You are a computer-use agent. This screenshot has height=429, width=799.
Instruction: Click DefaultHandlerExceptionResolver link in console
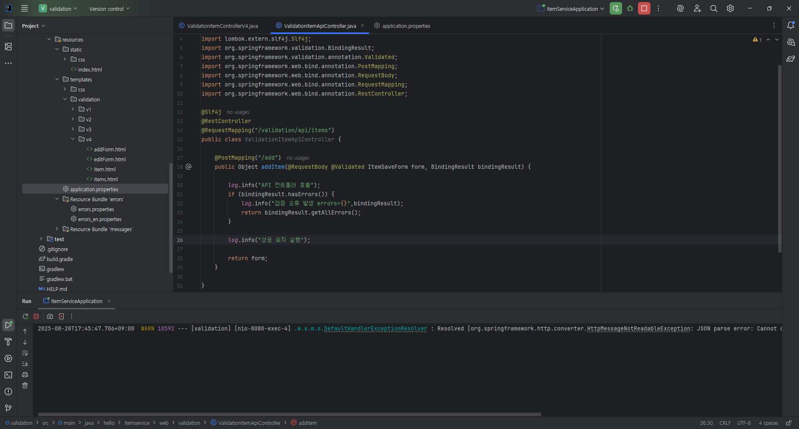(x=375, y=328)
